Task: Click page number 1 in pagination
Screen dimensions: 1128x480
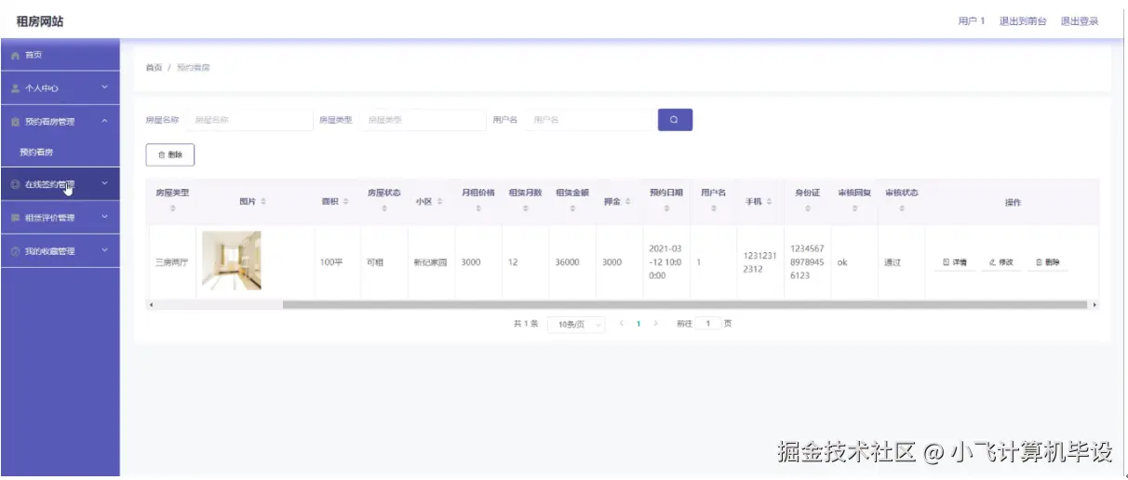Action: coord(638,324)
